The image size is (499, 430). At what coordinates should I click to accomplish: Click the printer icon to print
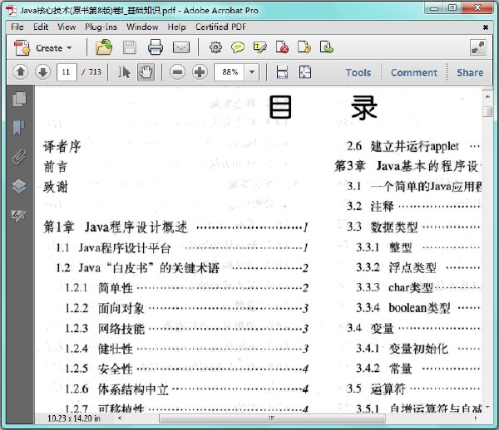[156, 47]
